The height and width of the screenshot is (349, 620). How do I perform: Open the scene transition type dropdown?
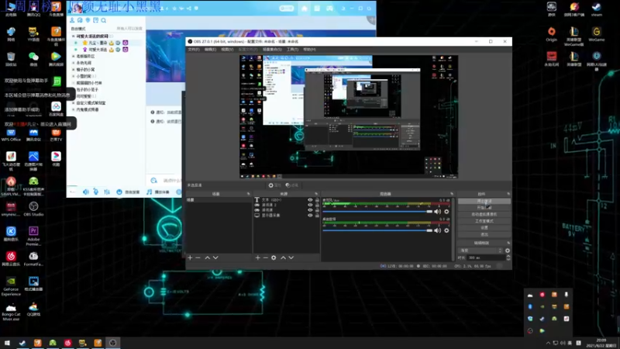pyautogui.click(x=480, y=251)
